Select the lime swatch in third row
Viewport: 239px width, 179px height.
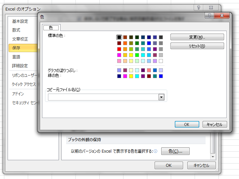click(131, 49)
